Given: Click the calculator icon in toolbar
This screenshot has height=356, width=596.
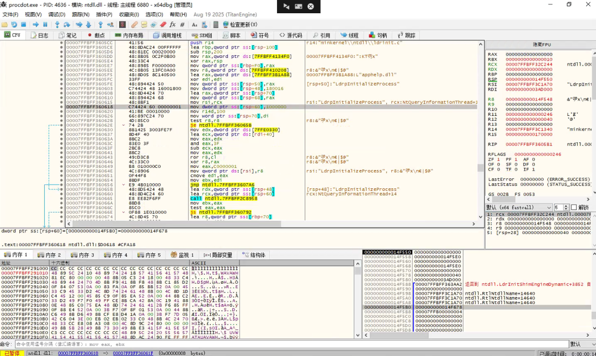Looking at the screenshot, I should [215, 25].
